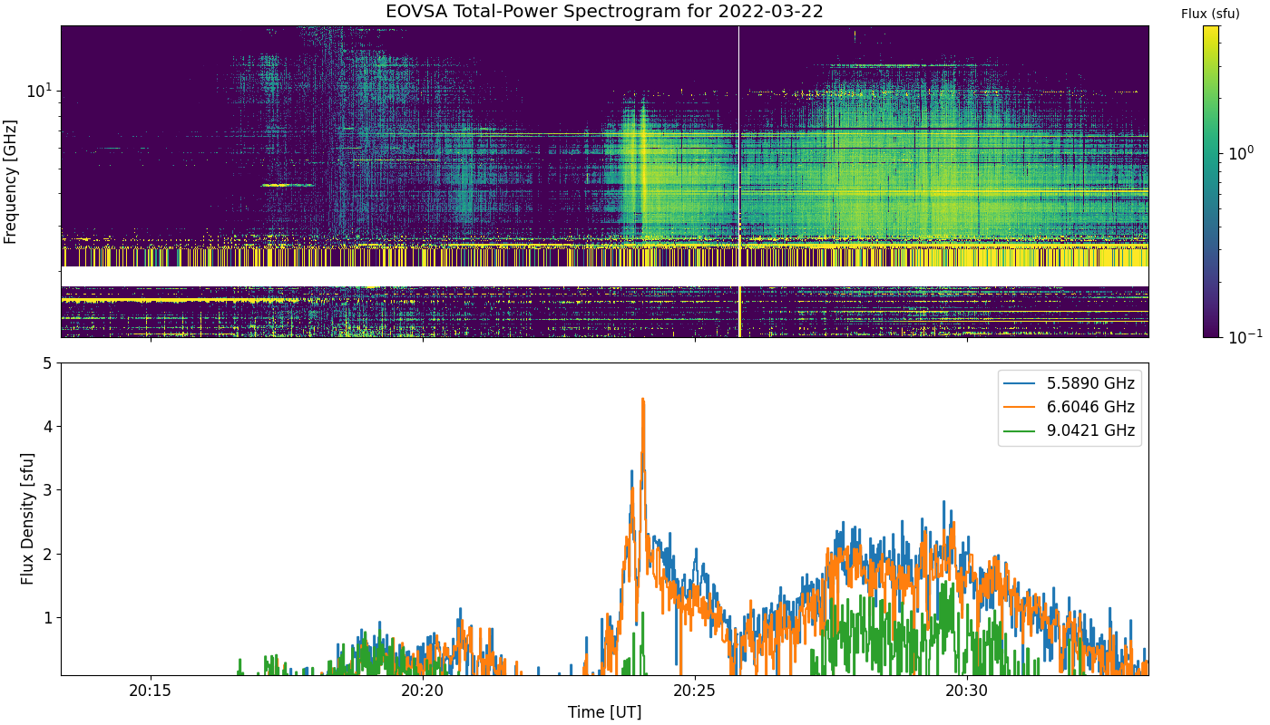The image size is (1270, 725).
Task: Click the EOVSA Total-Power Spectrogram title
Action: (604, 12)
